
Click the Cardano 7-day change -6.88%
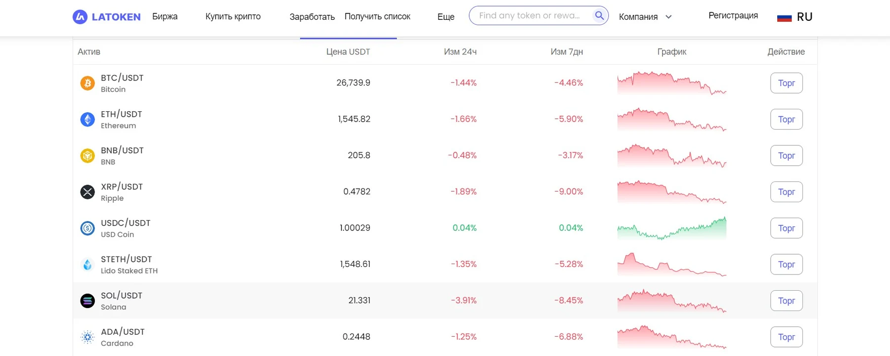tap(569, 337)
